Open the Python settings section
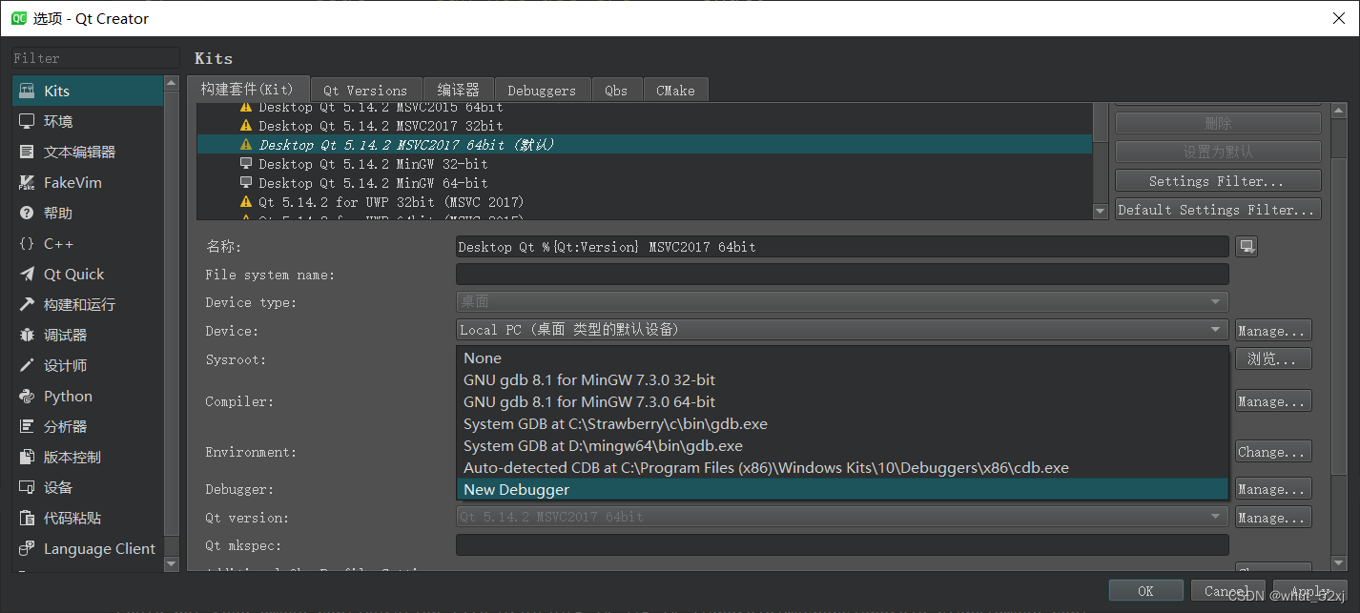 coord(68,396)
